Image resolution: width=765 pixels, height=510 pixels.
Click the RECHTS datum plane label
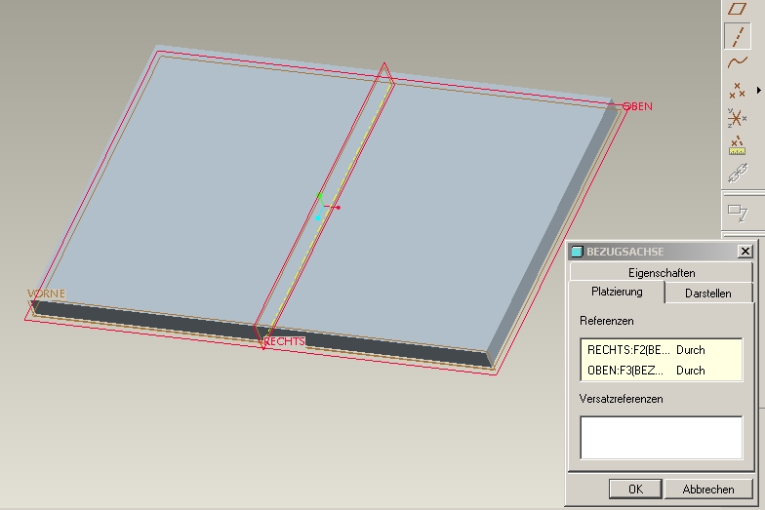pos(284,341)
